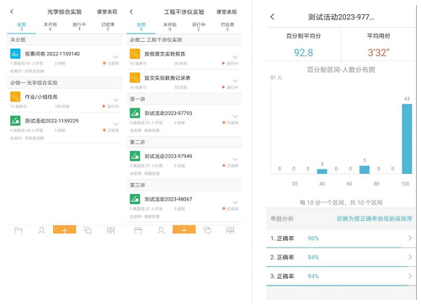Tap orange plus button in 工程干涉仪实验 screen
This screenshot has height=304, width=421.
(184, 230)
